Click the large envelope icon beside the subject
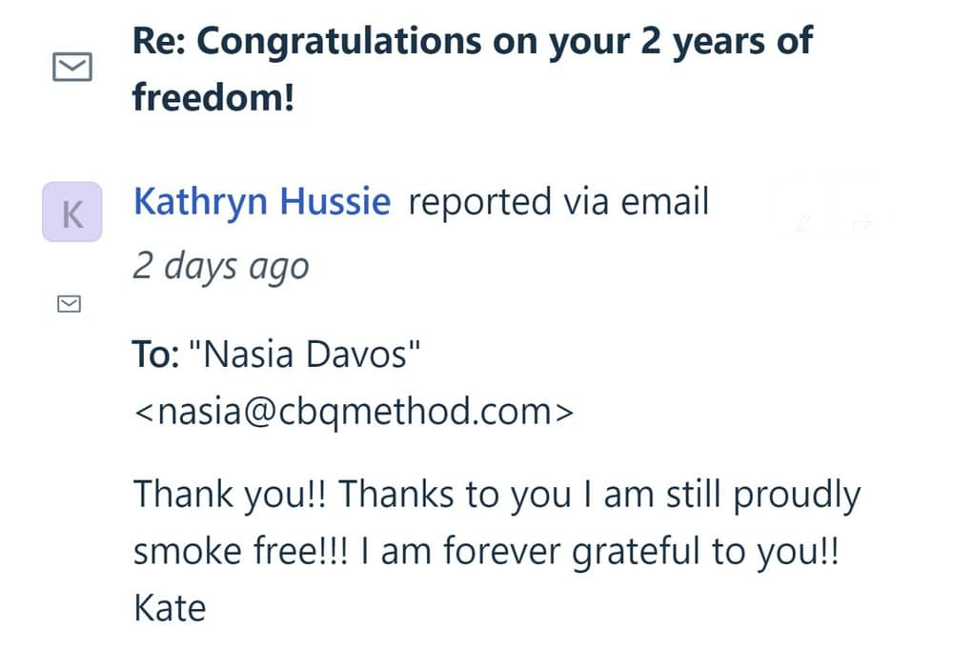This screenshot has width=953, height=671. (x=71, y=67)
